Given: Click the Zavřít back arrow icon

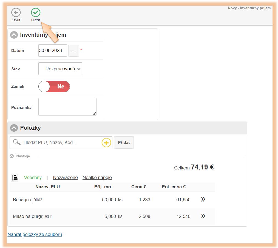Looking at the screenshot, I should (16, 13).
